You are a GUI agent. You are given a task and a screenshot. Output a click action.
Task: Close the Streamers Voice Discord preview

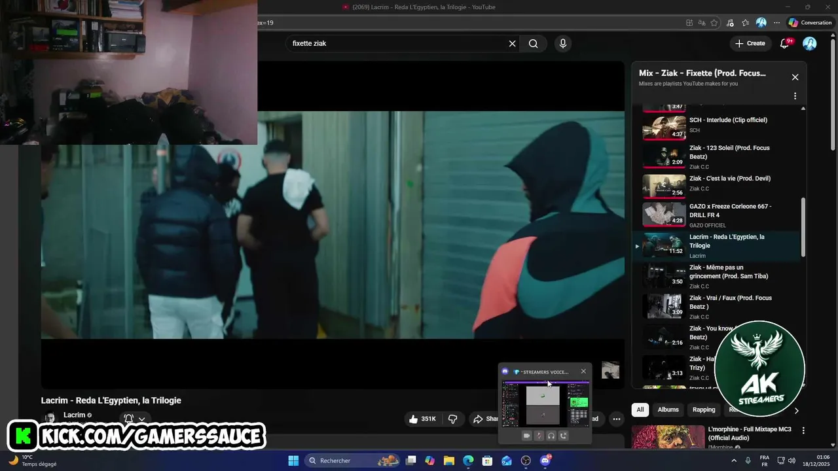583,372
